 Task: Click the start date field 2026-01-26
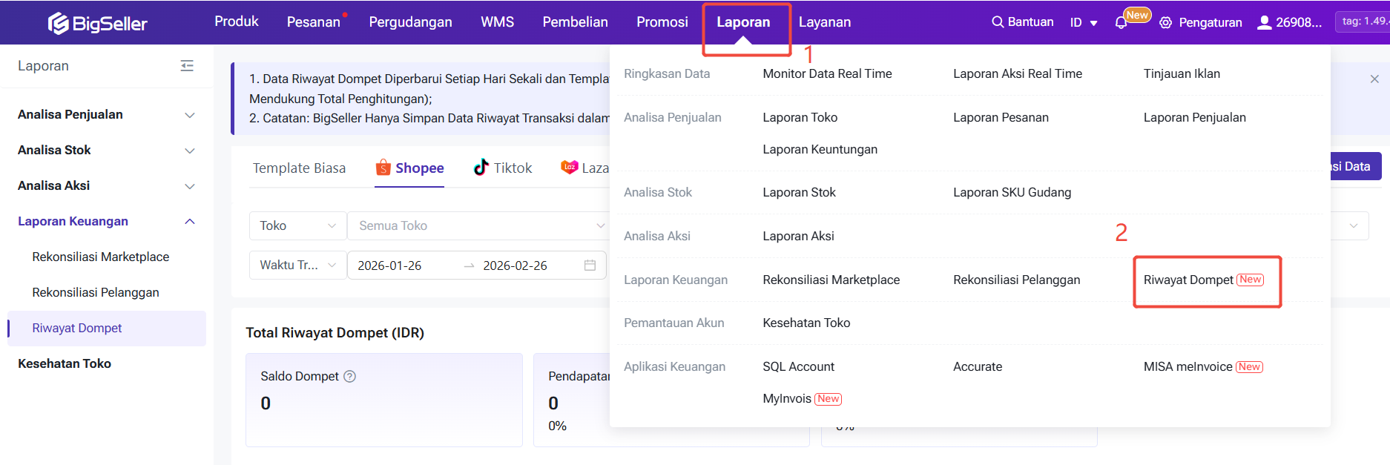pos(389,266)
